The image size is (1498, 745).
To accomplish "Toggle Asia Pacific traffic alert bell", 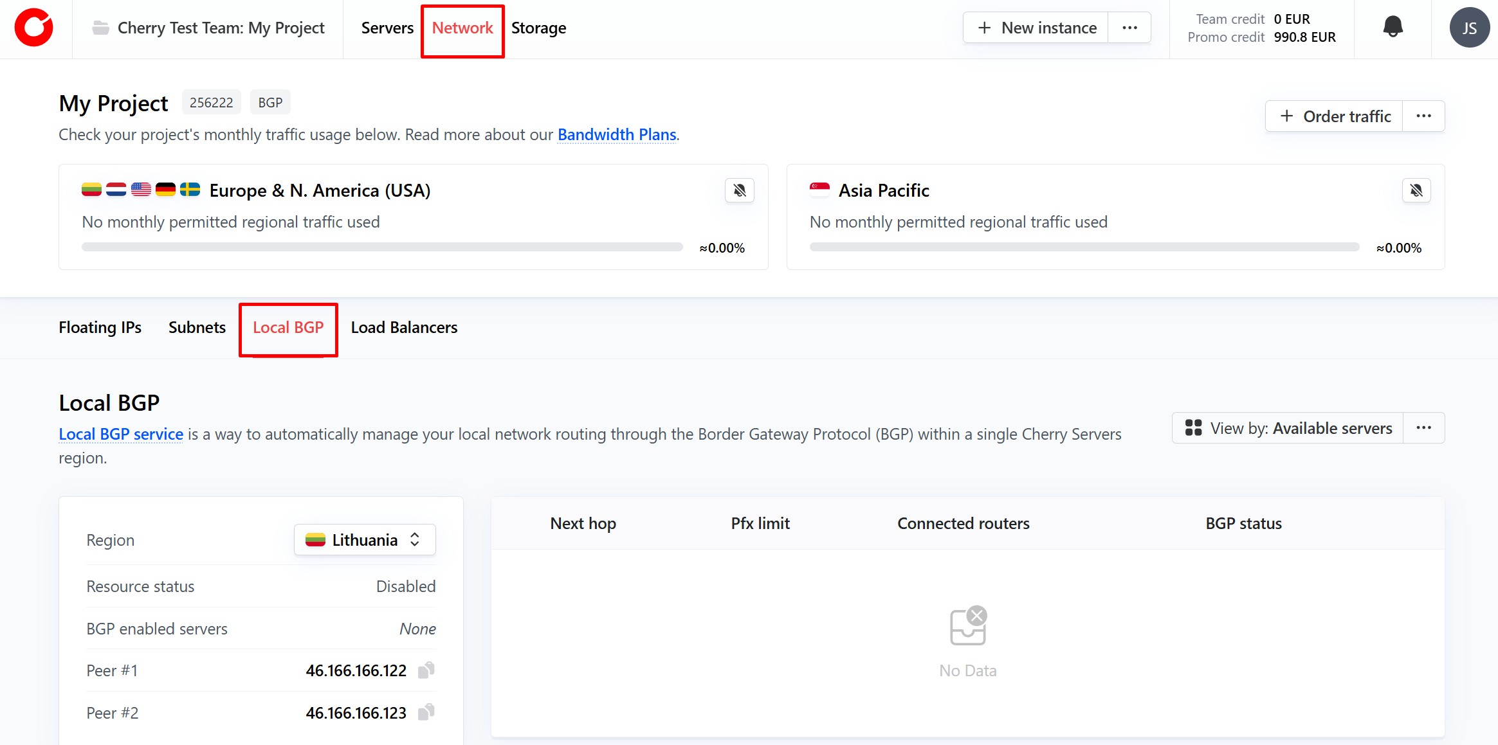I will (1416, 190).
